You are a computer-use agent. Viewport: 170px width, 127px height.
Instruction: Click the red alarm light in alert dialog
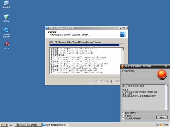coord(162,75)
